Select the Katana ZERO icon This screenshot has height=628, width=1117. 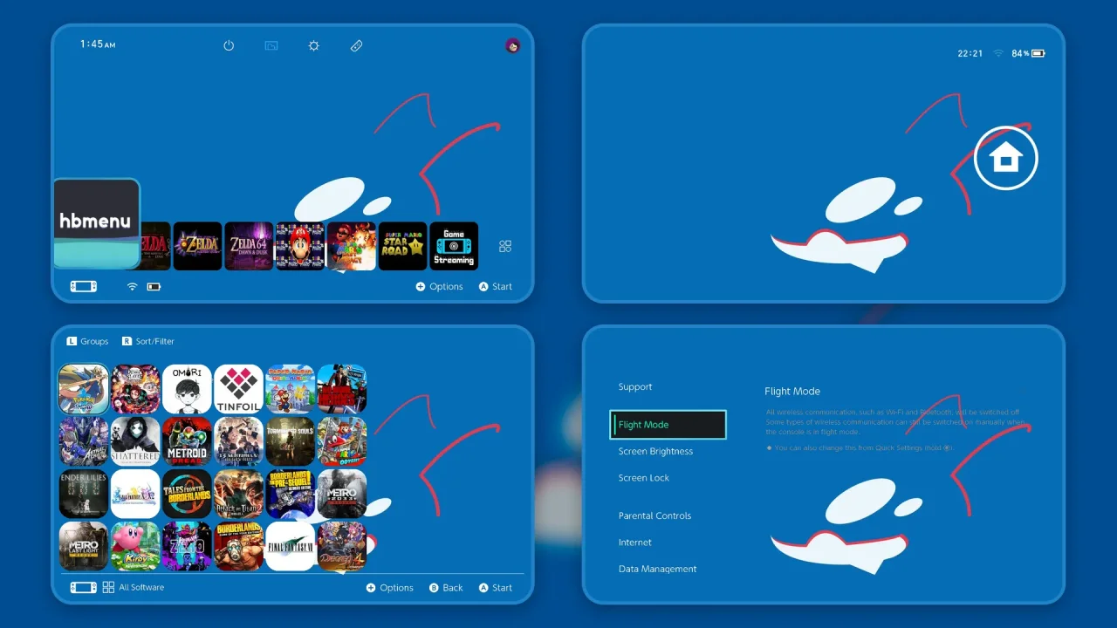pyautogui.click(x=187, y=546)
